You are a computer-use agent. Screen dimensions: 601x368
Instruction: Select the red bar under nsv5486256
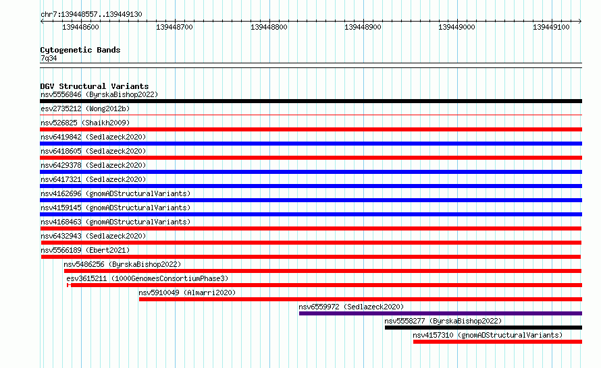pyautogui.click(x=323, y=271)
